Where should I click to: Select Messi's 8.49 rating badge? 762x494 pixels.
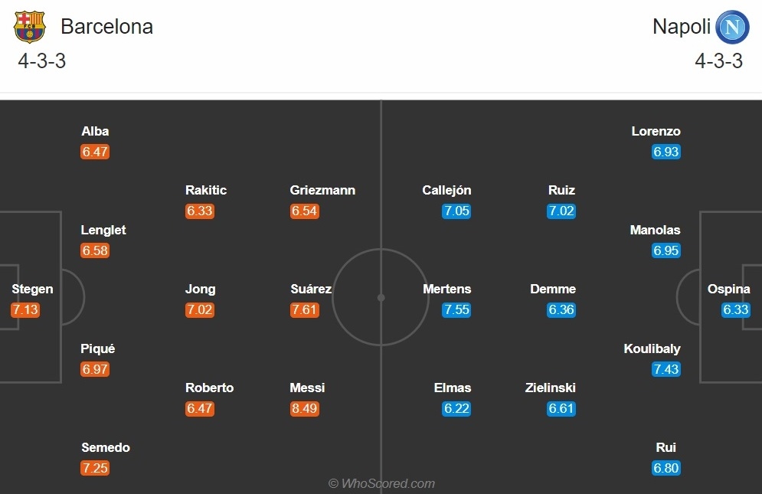click(305, 408)
